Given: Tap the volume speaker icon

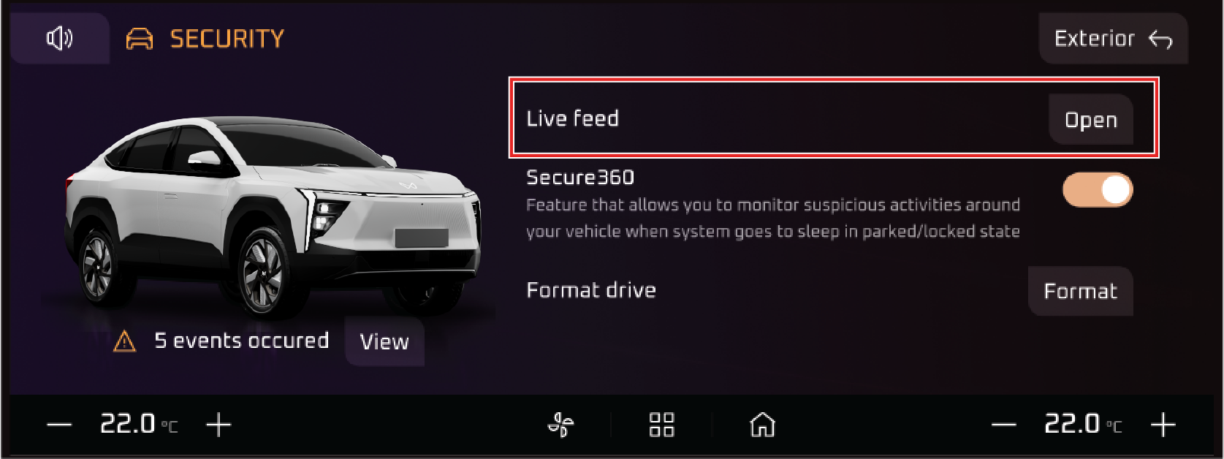Looking at the screenshot, I should 59,38.
